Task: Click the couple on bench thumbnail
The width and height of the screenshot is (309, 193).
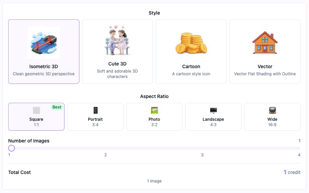Action: pos(117,40)
